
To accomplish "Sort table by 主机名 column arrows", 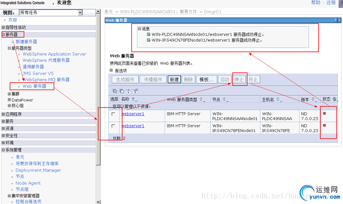I will 278,99.
